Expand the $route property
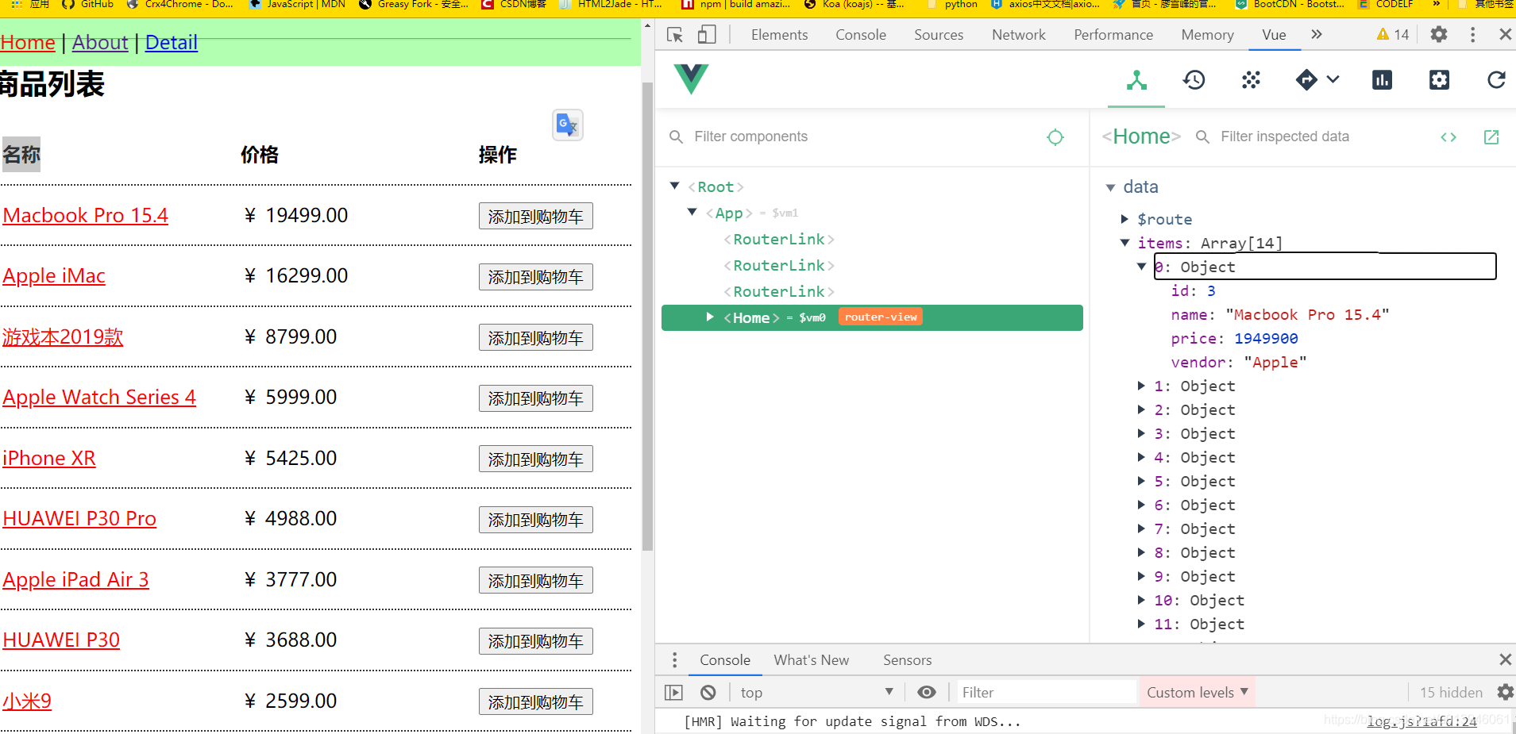 click(x=1124, y=219)
